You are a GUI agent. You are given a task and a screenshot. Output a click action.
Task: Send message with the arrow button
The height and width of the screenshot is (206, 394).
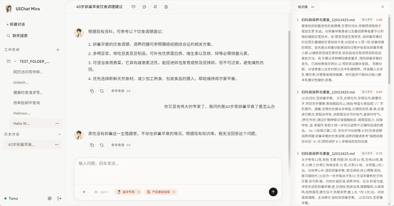(x=273, y=192)
